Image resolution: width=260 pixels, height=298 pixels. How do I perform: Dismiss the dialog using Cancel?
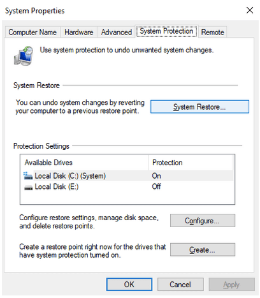pyautogui.click(x=180, y=285)
